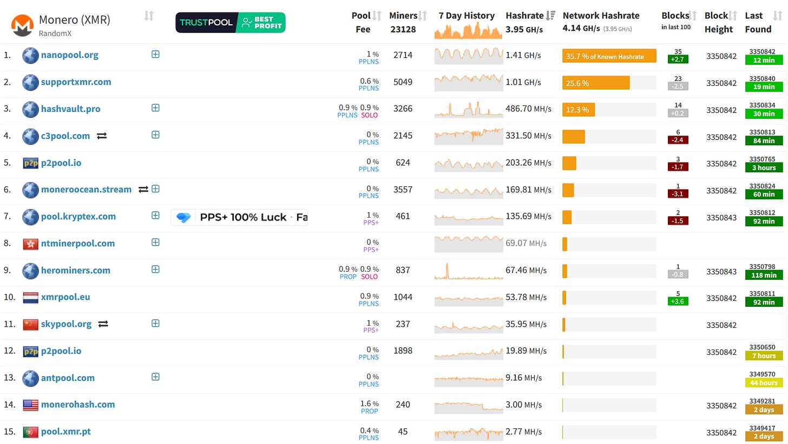Open the hashvault.pro pool link
Viewport: 788px width, 444px height.
pos(71,109)
